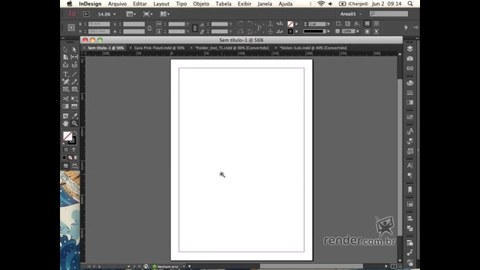Swap fill and stroke arrows
Image resolution: width=480 pixels, height=270 pixels.
click(75, 133)
